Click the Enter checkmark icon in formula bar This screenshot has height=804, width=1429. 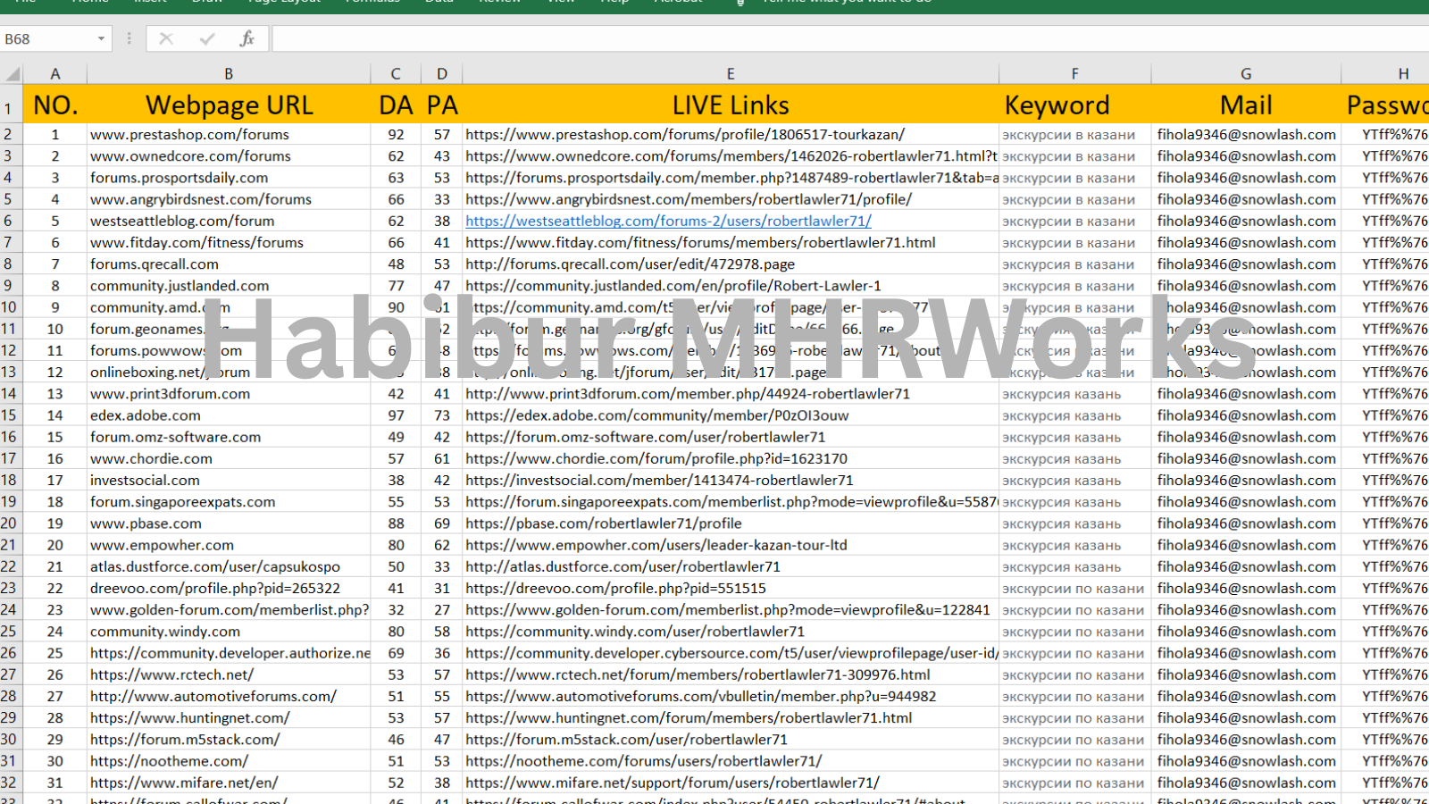[207, 38]
